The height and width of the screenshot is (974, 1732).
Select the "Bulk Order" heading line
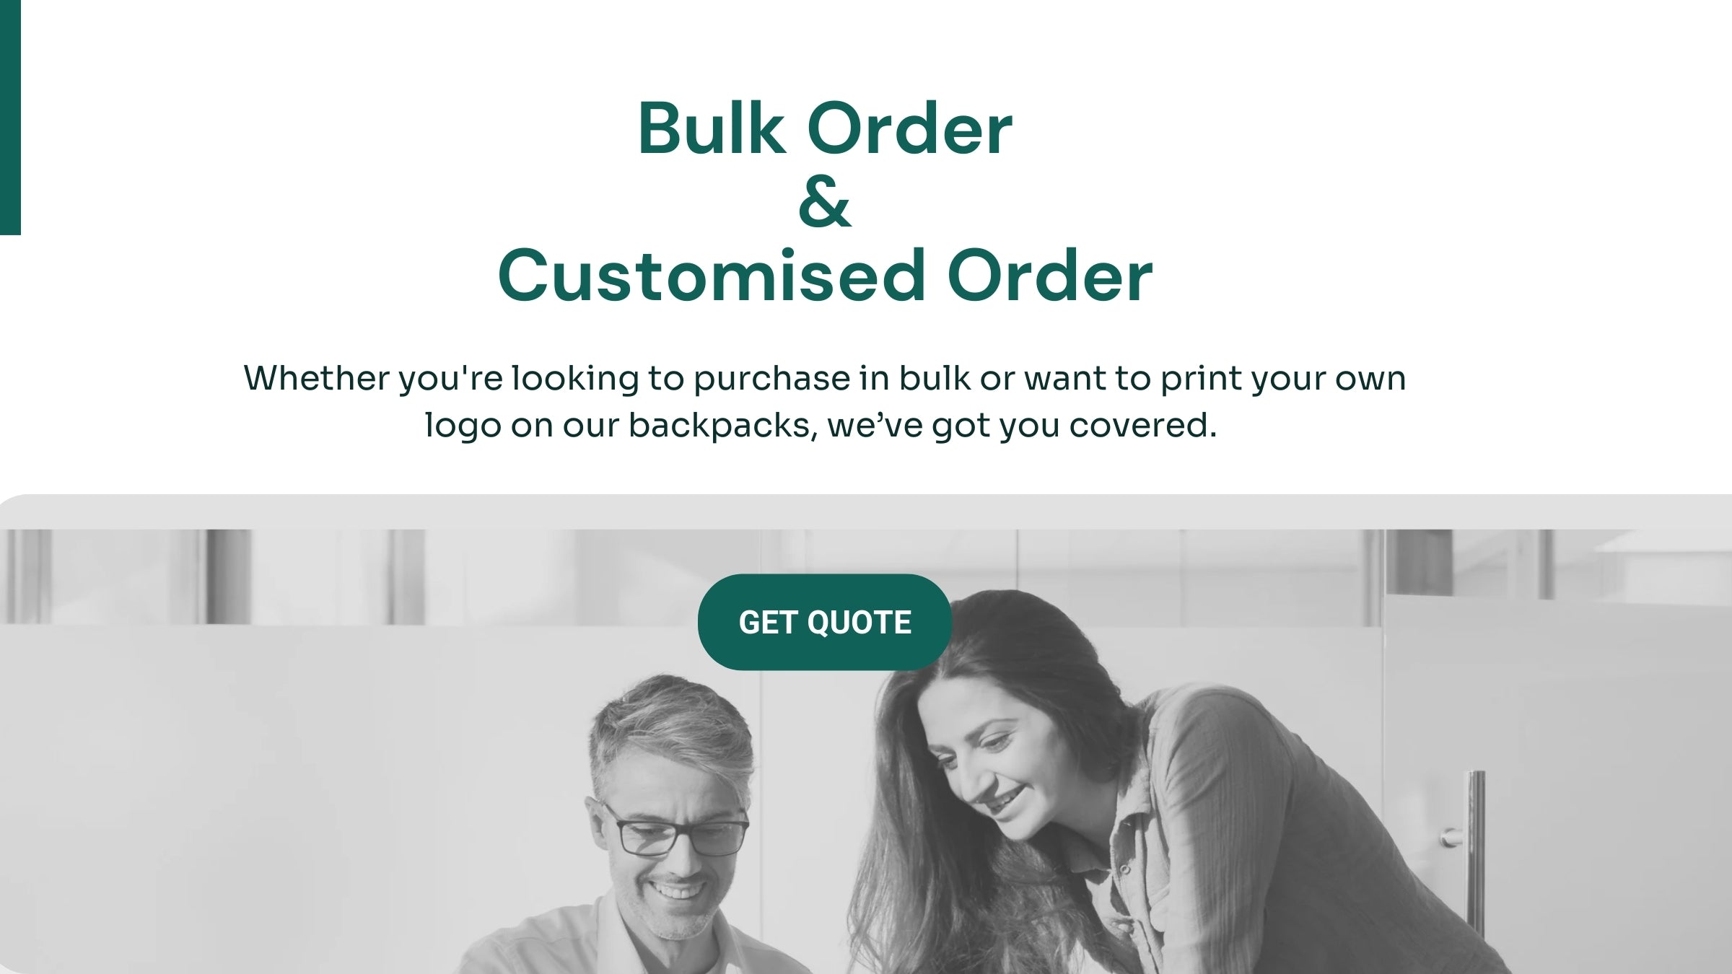pyautogui.click(x=825, y=128)
